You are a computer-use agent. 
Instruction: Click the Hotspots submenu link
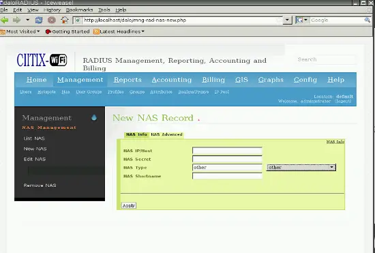[x=46, y=92]
